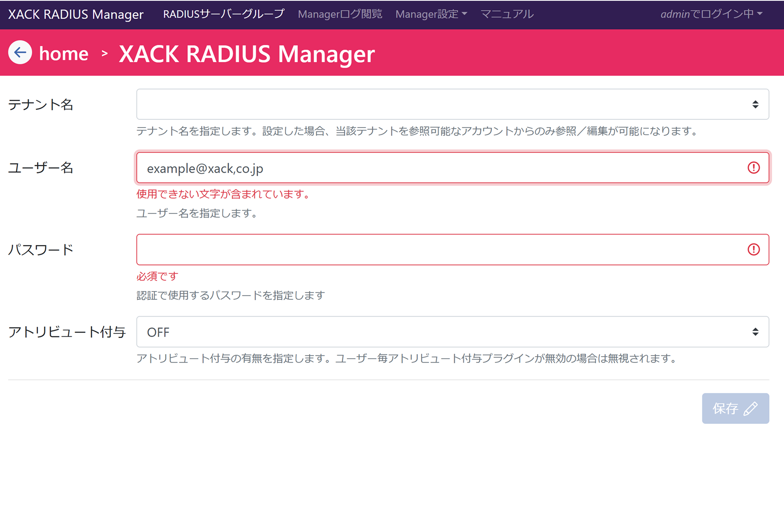This screenshot has width=784, height=511.
Task: Click the help text ユーザー名を指定します。
Action: click(197, 213)
